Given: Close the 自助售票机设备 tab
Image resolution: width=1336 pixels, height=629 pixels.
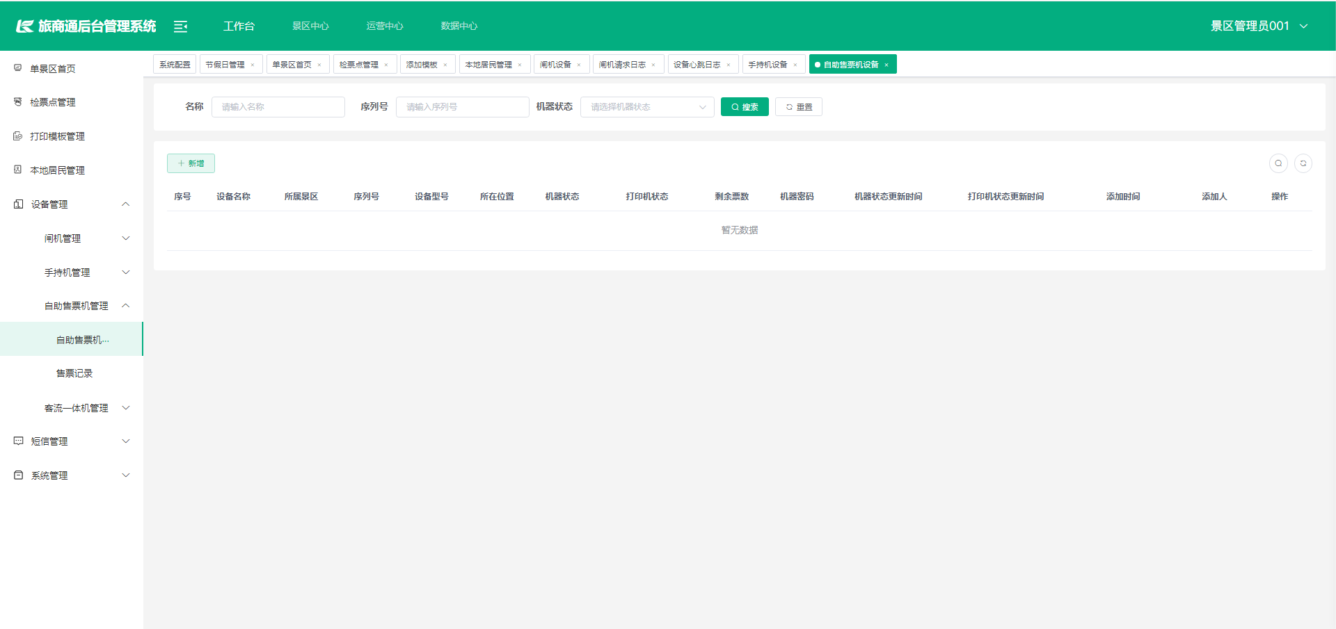Looking at the screenshot, I should [886, 65].
